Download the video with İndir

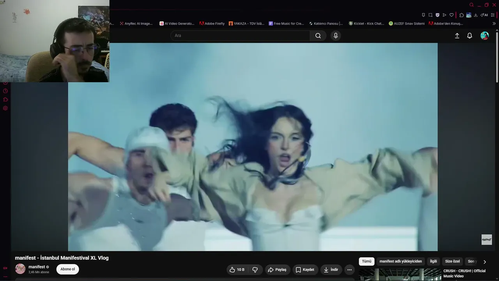(x=331, y=270)
